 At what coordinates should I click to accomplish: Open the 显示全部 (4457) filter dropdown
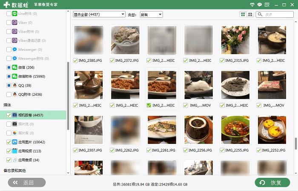[x=99, y=14]
